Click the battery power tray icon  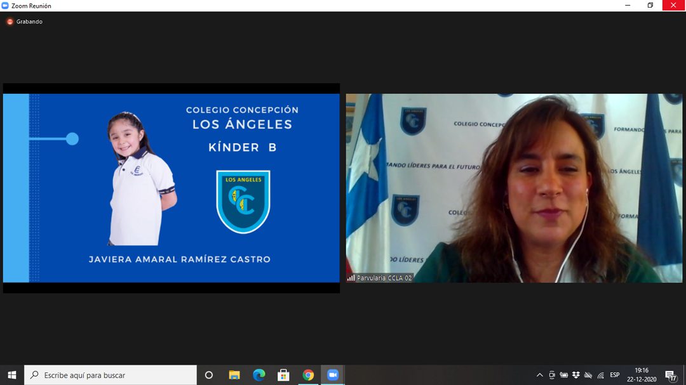(x=563, y=375)
